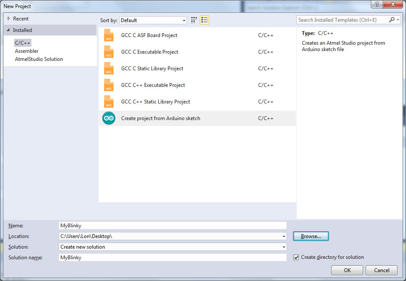Screen dimensions: 406x281
Task: Click the Browse button
Action: [x=311, y=236]
